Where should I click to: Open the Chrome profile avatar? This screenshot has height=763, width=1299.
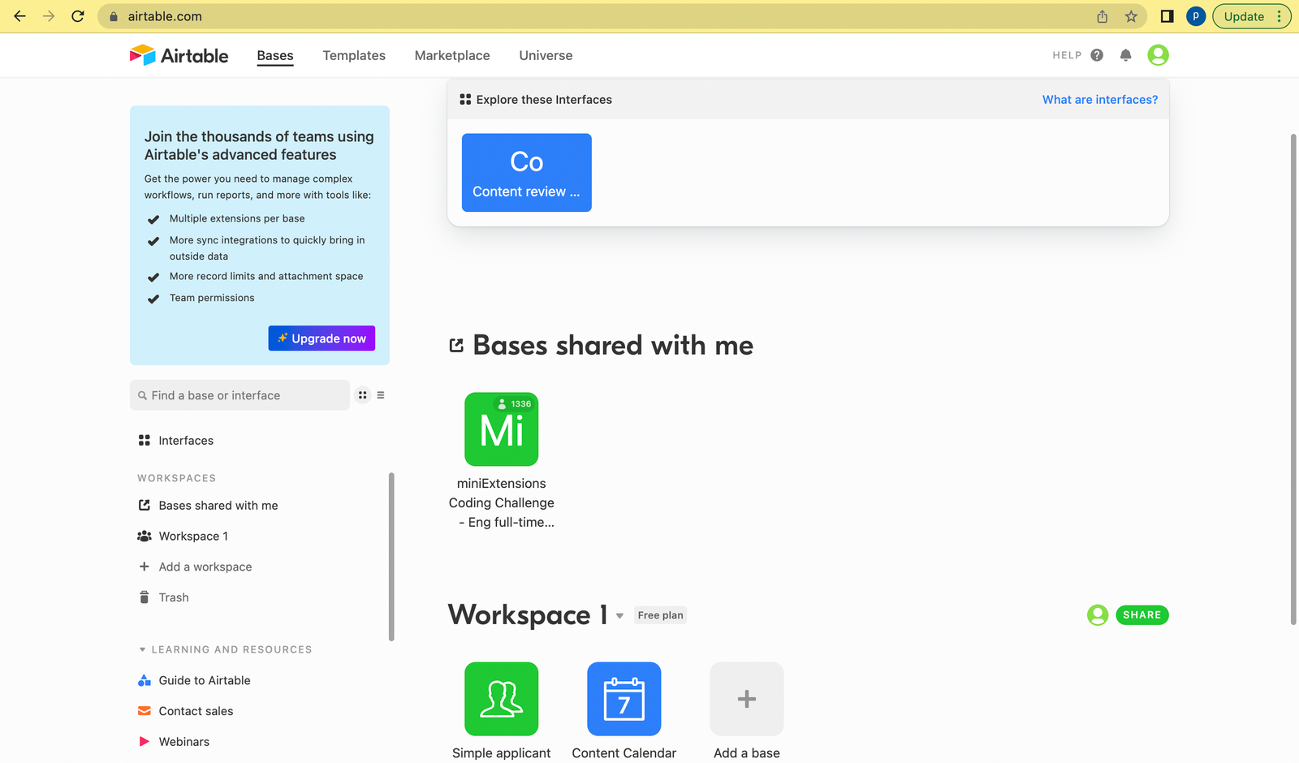(1195, 16)
